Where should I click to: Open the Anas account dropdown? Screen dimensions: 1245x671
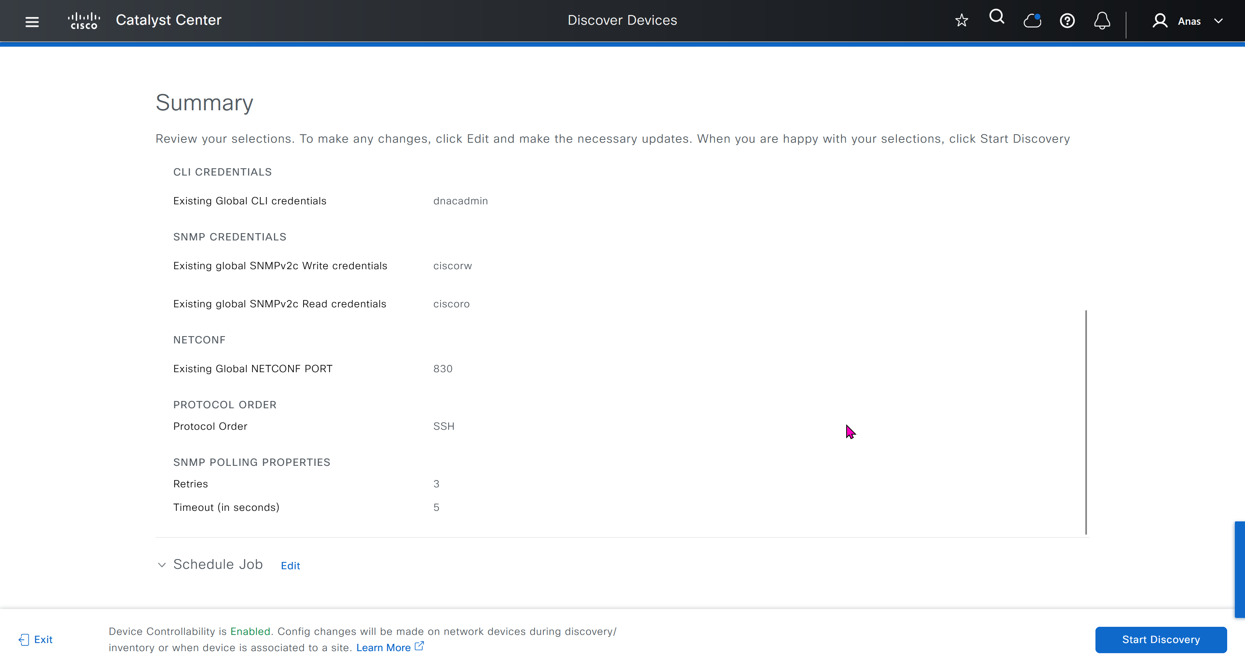point(1218,21)
